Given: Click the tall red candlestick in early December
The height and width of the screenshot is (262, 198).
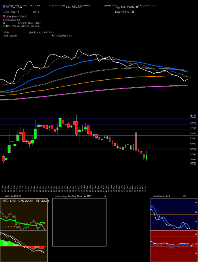Looking at the screenshot, I should [136, 141].
